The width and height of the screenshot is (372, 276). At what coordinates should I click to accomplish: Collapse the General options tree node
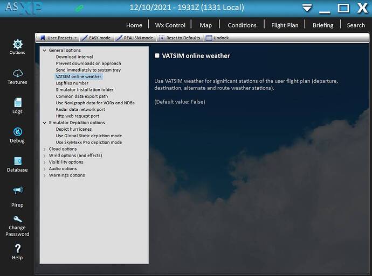(x=44, y=50)
